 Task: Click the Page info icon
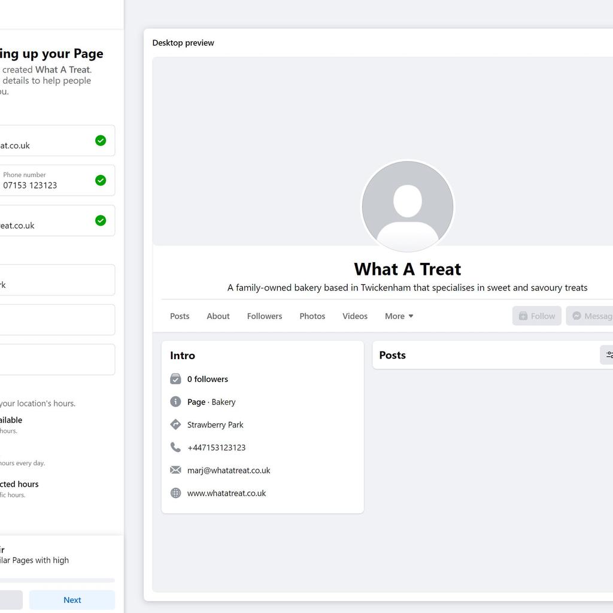point(175,402)
